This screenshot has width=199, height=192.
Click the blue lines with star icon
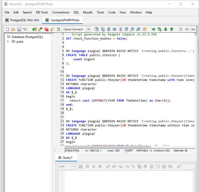tap(126, 29)
